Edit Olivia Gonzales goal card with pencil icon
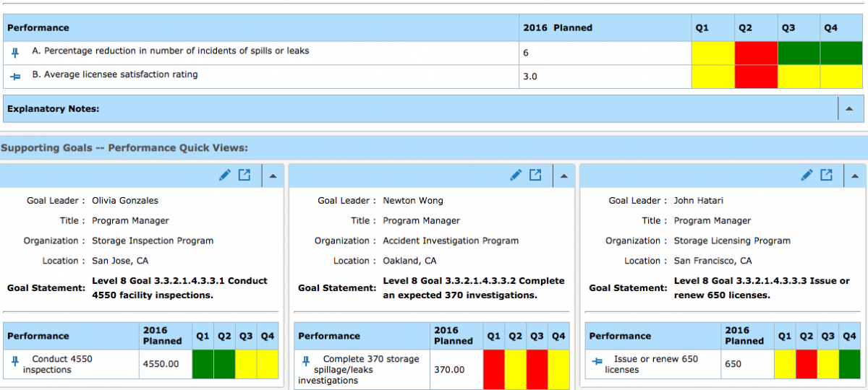Image resolution: width=868 pixels, height=390 pixels. point(225,175)
